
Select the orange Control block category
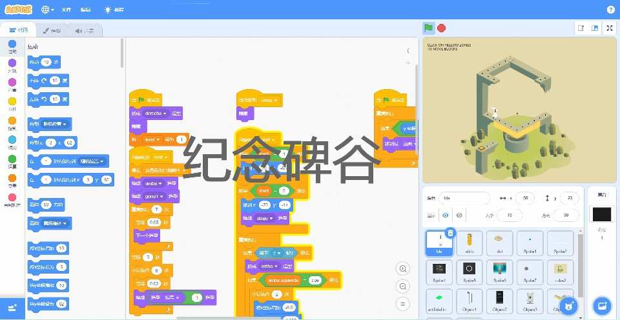[12, 123]
